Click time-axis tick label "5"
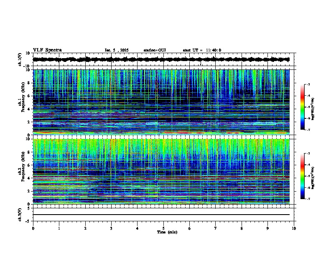 tap(163, 228)
